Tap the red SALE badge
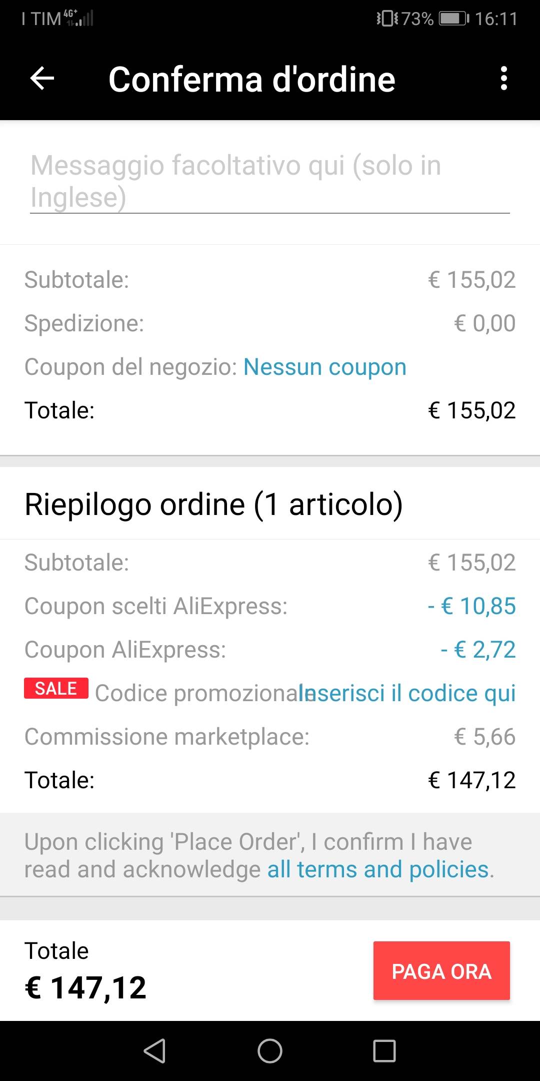 tap(56, 689)
